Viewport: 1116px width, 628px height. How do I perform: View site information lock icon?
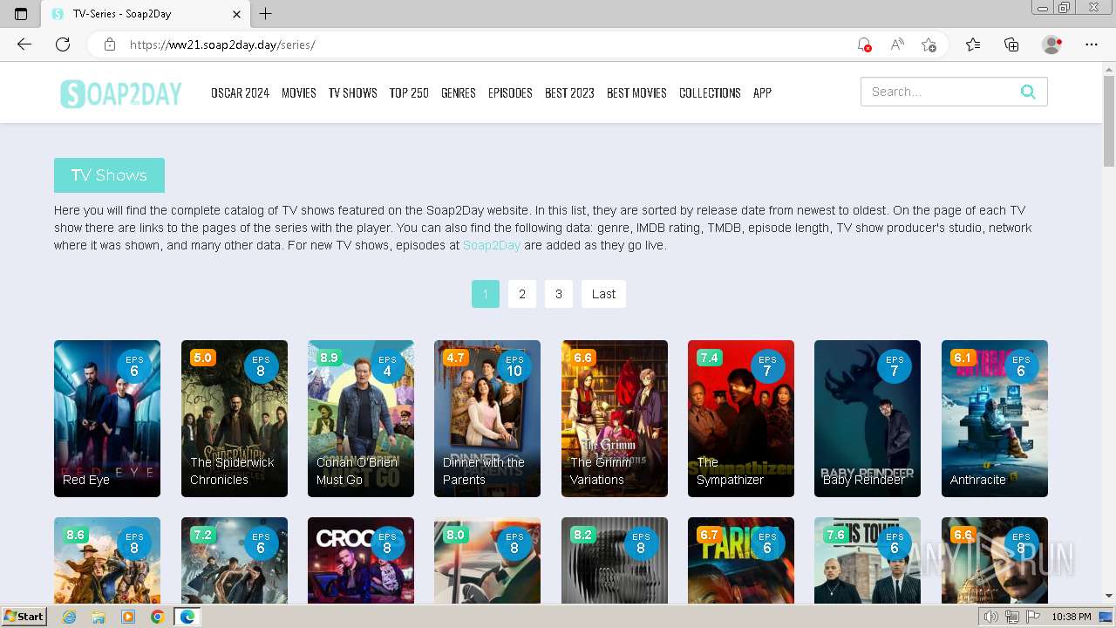[110, 44]
